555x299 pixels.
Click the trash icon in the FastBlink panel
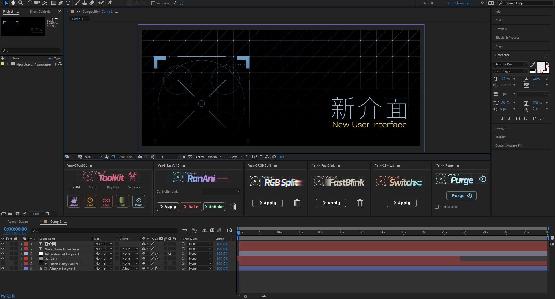pos(360,203)
